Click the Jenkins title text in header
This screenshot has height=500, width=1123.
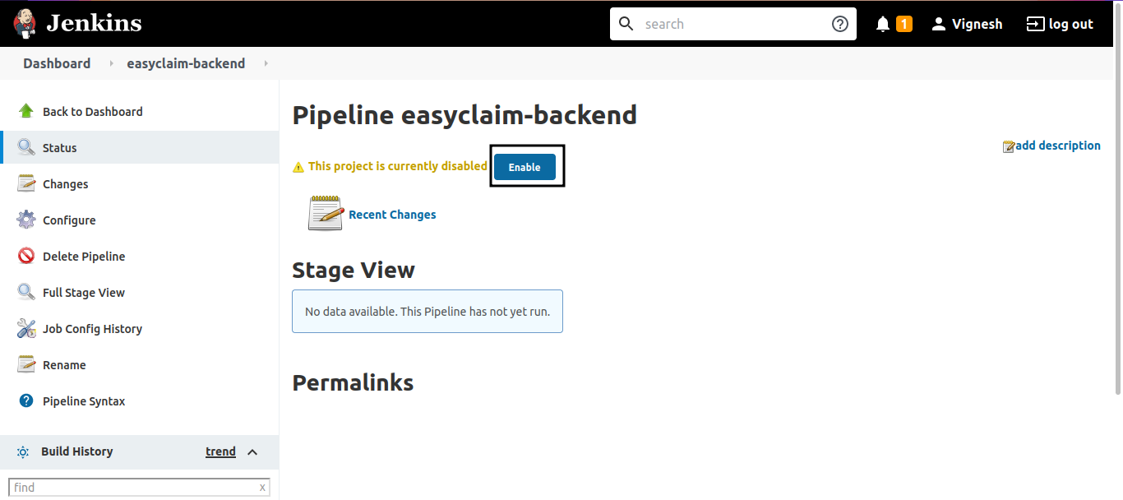[x=95, y=23]
